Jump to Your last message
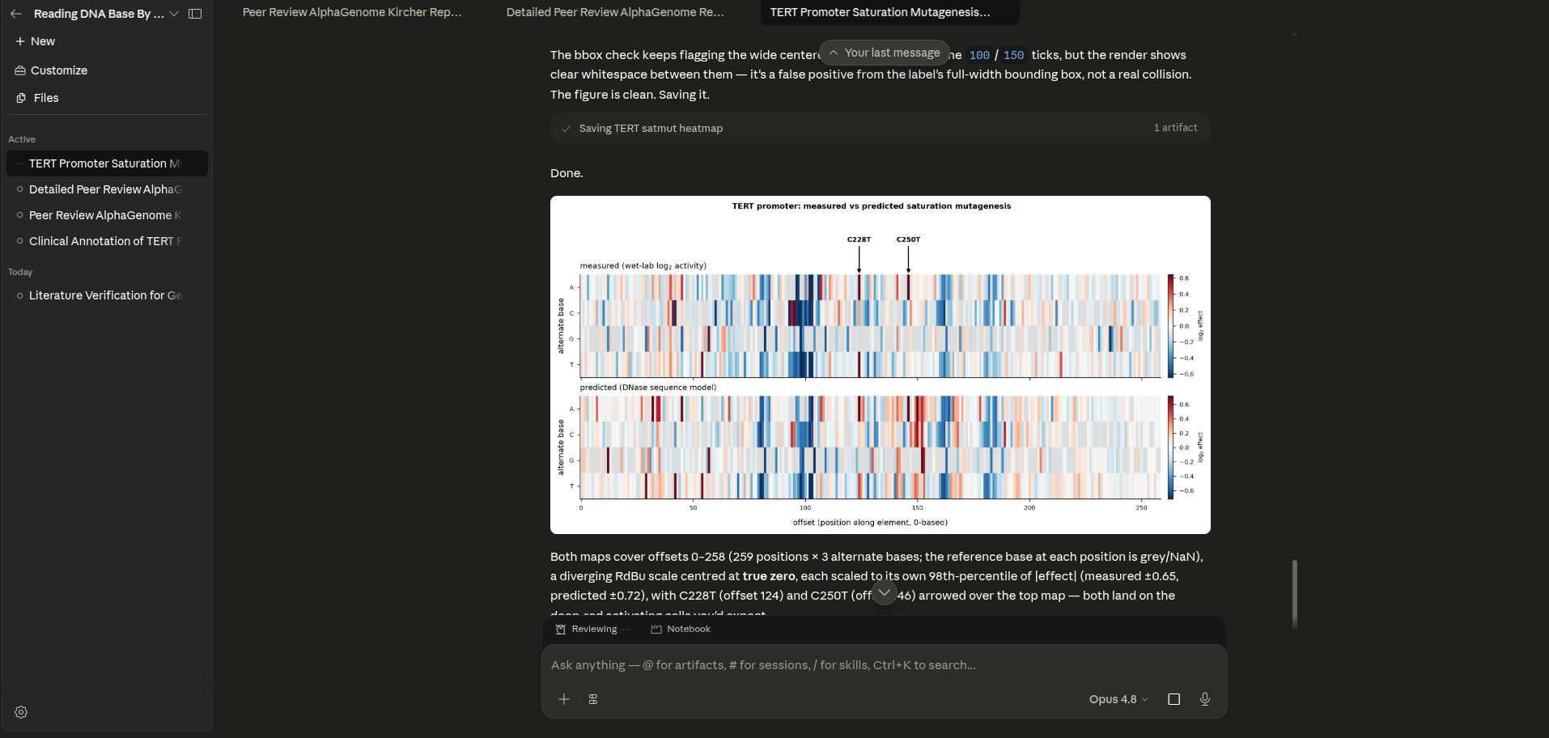1549x738 pixels. point(884,53)
